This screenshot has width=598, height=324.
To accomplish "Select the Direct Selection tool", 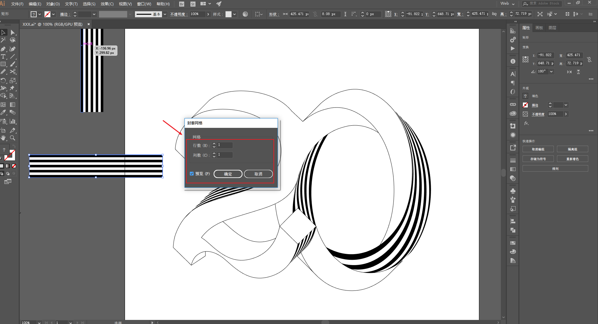I will (x=13, y=32).
